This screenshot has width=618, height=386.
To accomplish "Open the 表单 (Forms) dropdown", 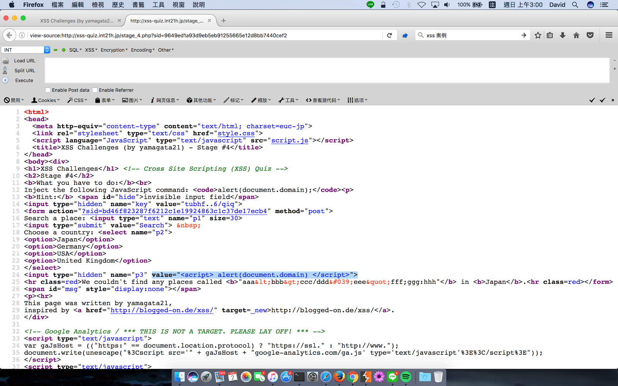I will (x=105, y=100).
